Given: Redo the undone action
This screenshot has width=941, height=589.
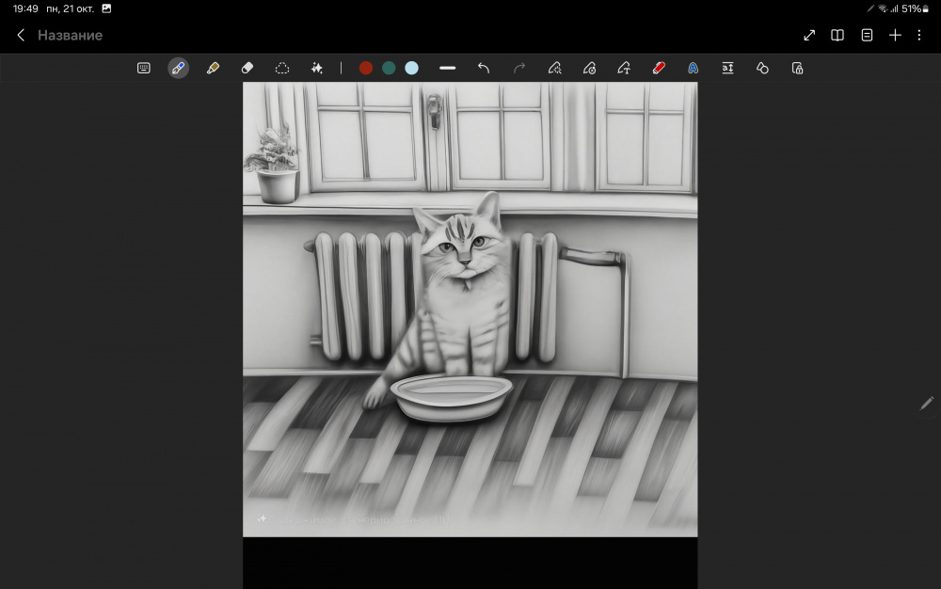Looking at the screenshot, I should 519,68.
